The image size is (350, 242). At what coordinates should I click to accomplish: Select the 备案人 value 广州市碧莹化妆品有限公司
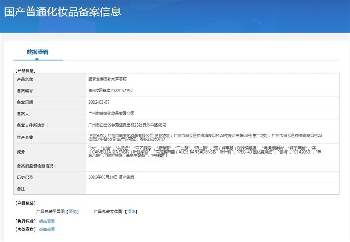(111, 114)
